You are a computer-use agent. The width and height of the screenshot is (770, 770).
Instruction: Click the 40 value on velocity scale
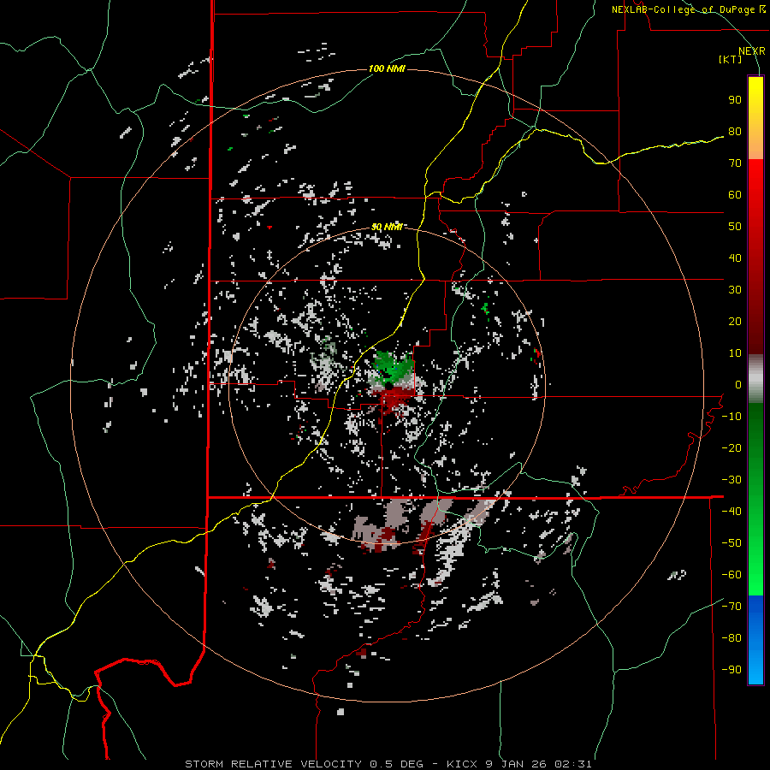pos(735,258)
